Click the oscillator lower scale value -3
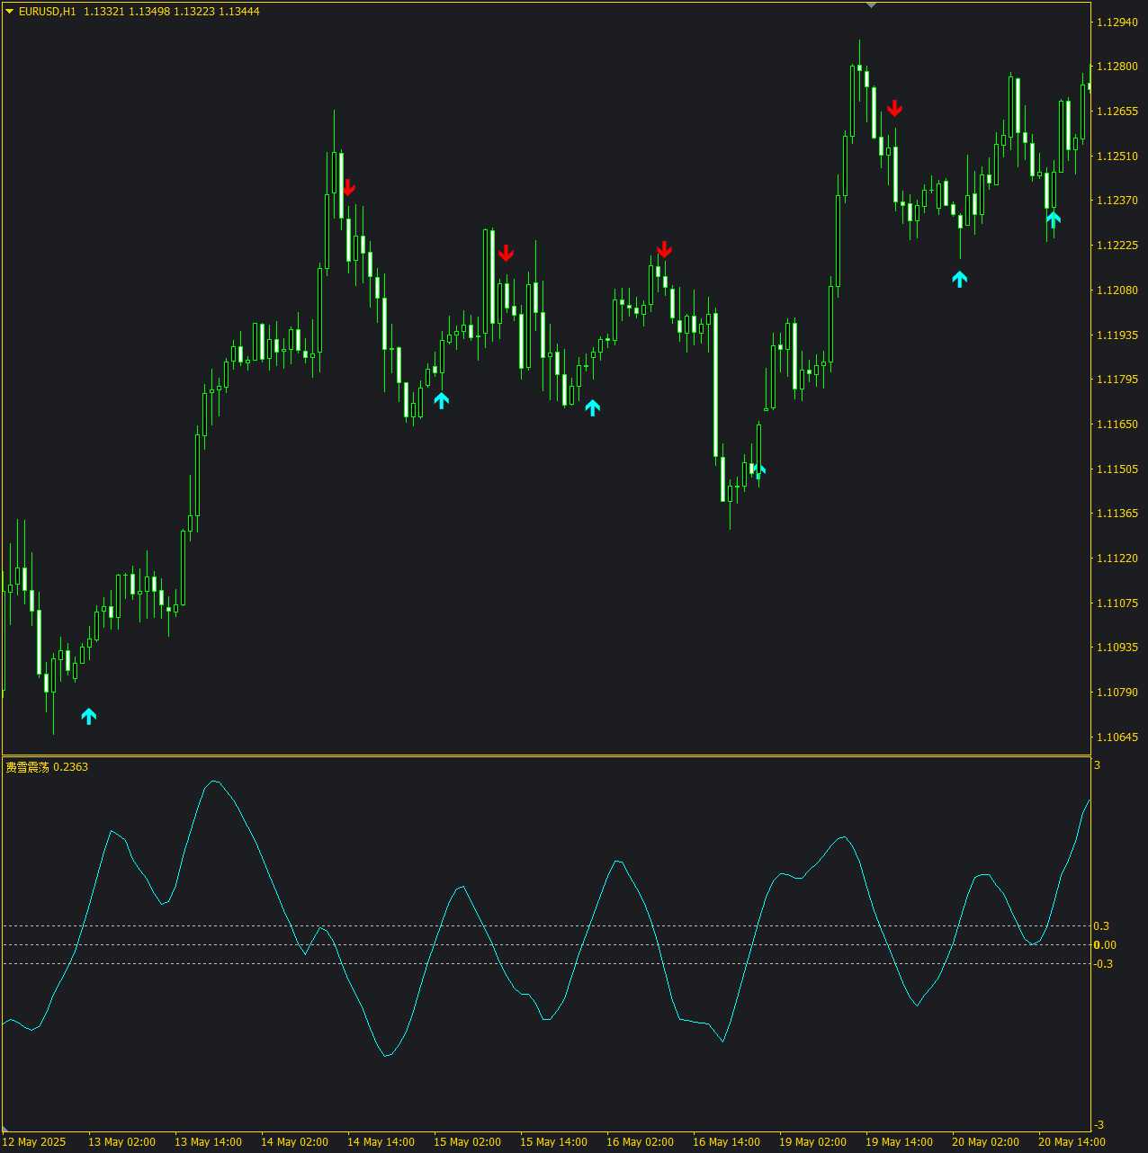The height and width of the screenshot is (1153, 1148). tap(1099, 1126)
